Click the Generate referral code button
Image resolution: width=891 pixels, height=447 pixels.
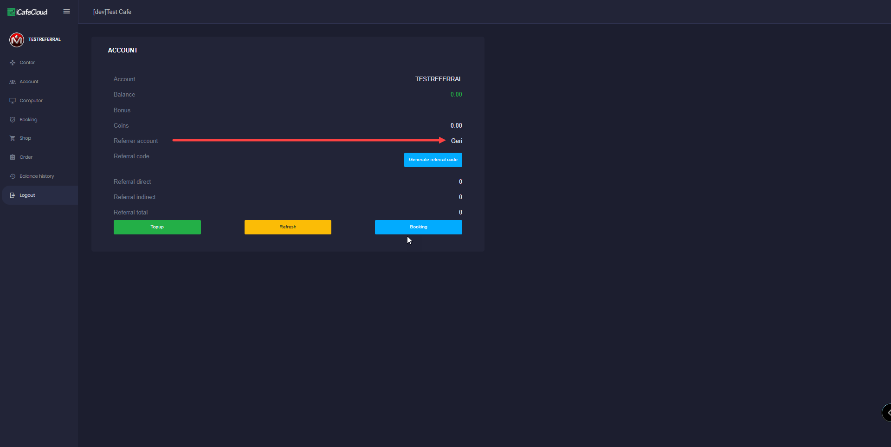[433, 160]
